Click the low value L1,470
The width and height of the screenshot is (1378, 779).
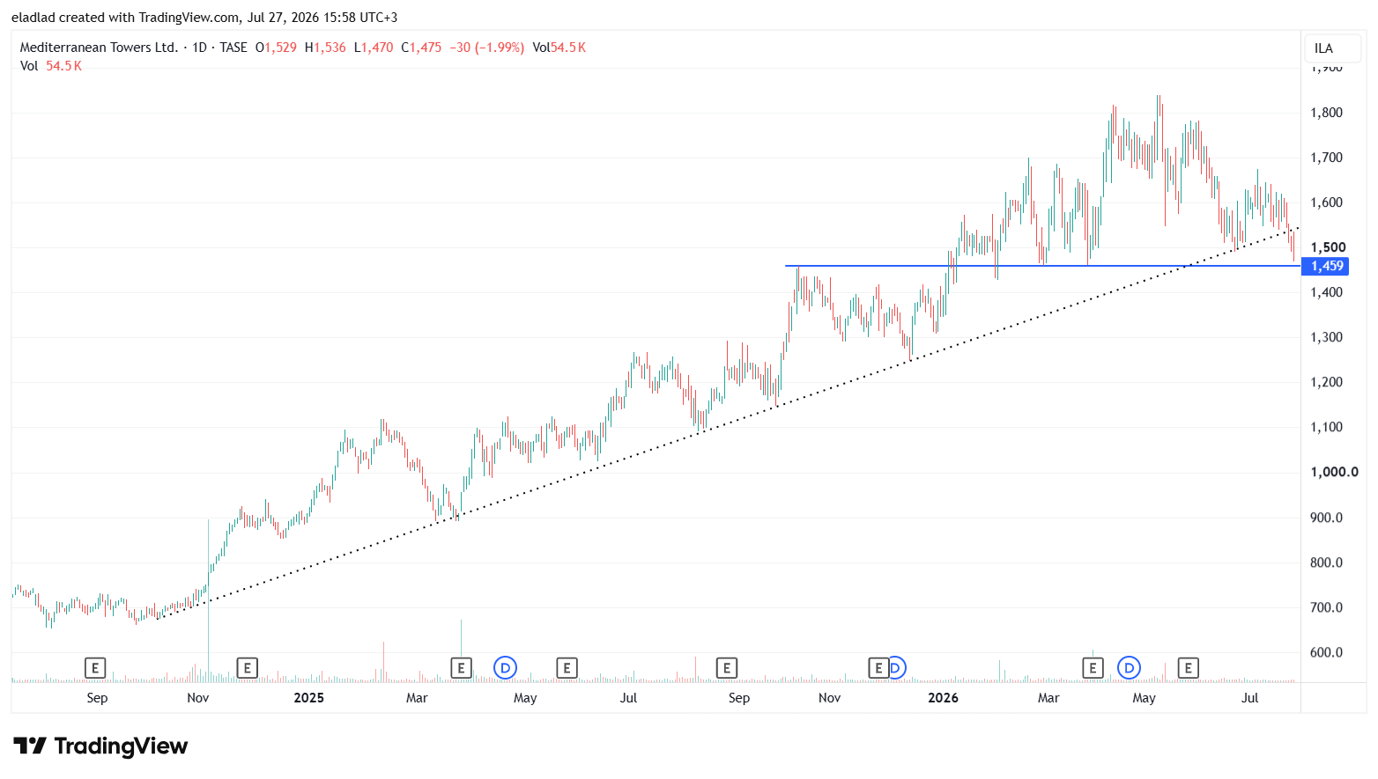pos(374,48)
